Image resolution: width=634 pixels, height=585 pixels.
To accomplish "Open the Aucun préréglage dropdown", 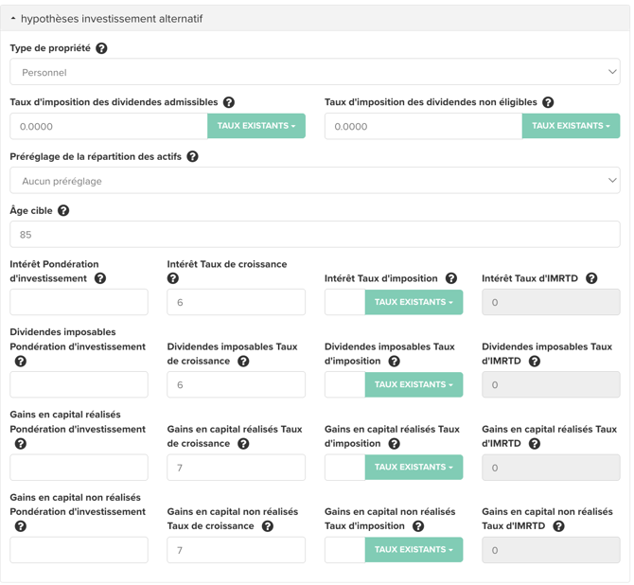I will (315, 181).
